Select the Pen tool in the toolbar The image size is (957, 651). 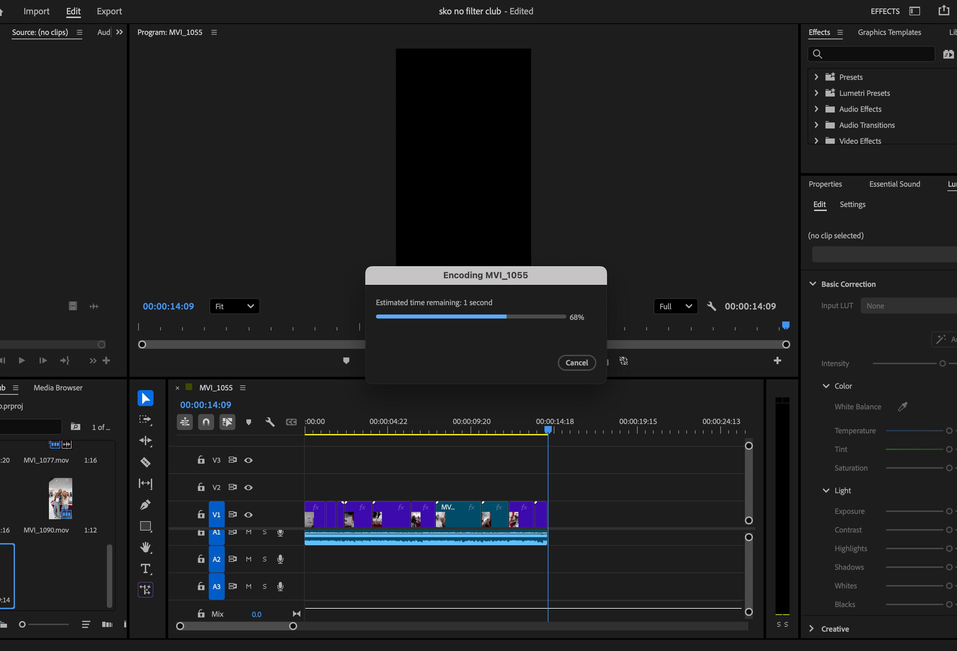146,505
